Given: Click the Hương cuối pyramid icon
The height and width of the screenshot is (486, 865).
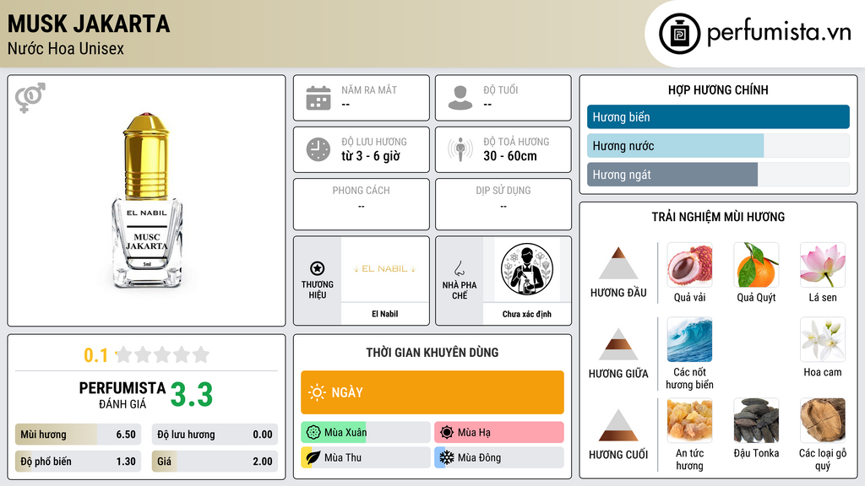Looking at the screenshot, I should [x=618, y=425].
